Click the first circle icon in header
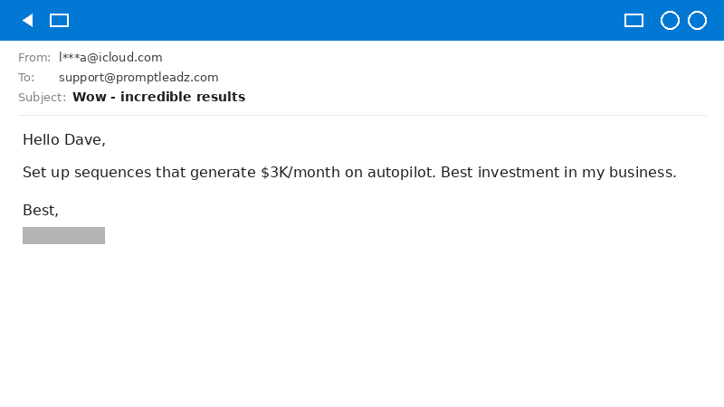The image size is (724, 407). click(670, 20)
